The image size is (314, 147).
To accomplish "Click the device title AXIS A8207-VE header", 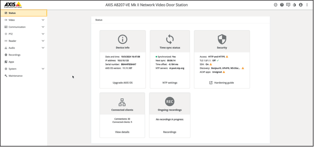I will [147, 5].
